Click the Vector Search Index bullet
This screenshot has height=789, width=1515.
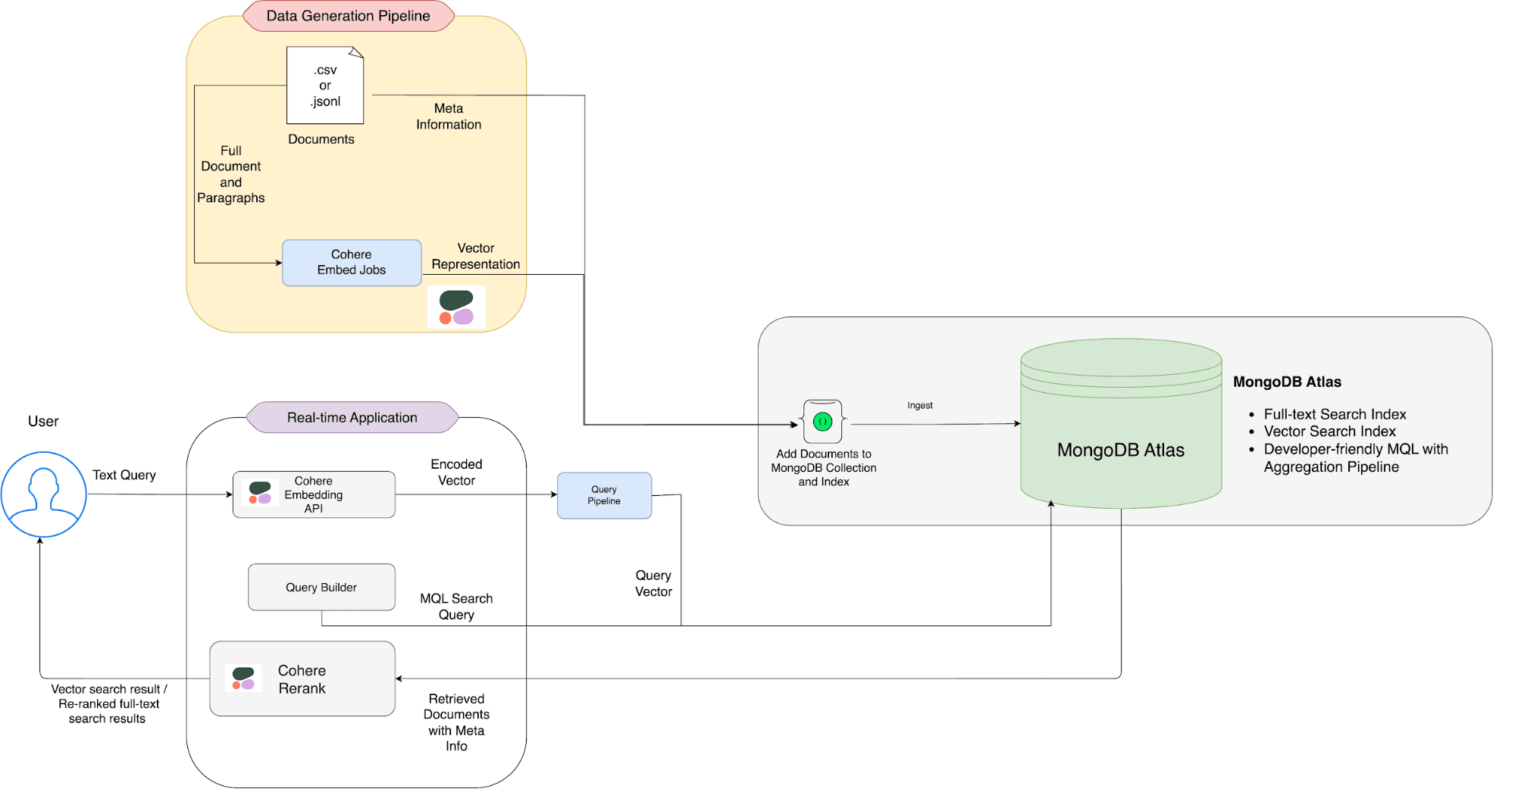pyautogui.click(x=1329, y=432)
